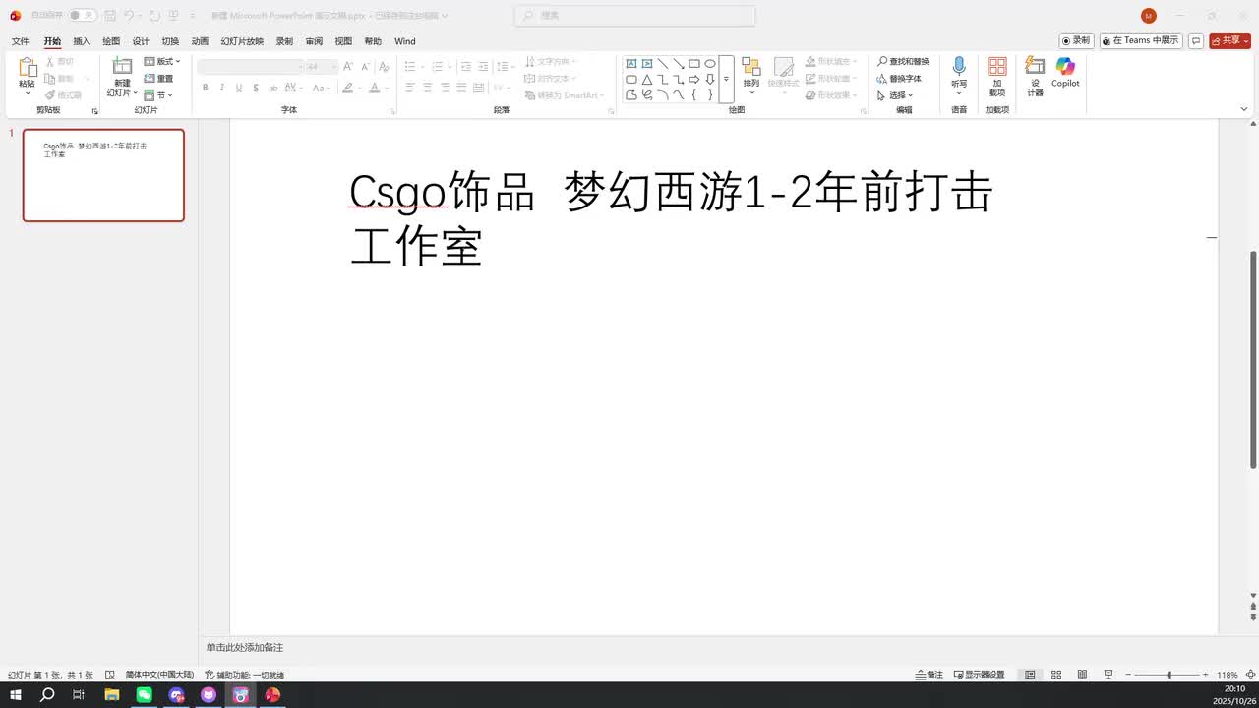Toggle strikethrough formatting
The width and height of the screenshot is (1259, 708).
[x=273, y=88]
